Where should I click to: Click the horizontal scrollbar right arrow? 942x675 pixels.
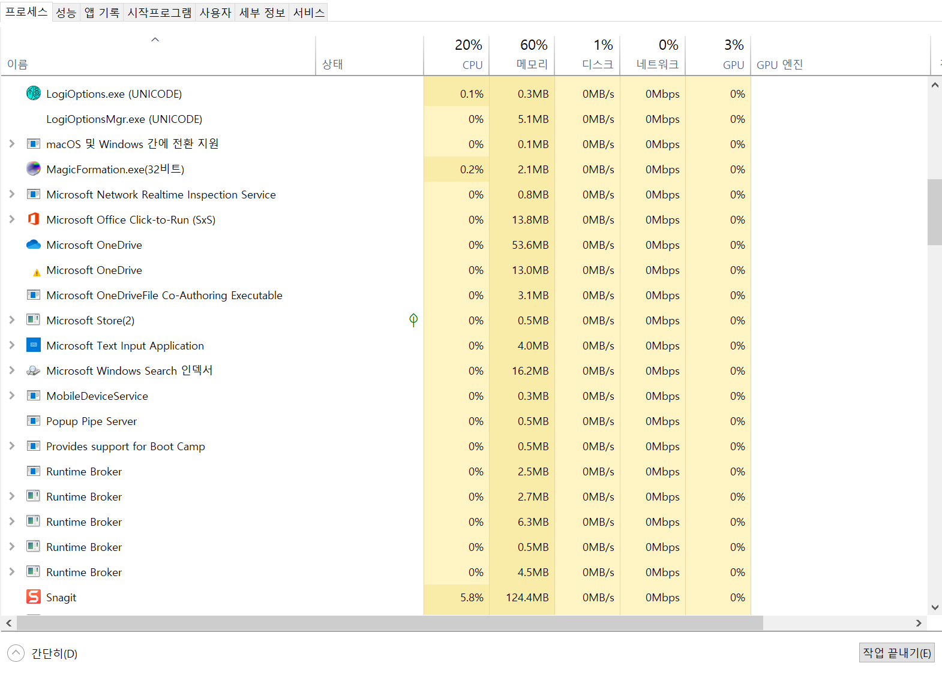point(919,623)
